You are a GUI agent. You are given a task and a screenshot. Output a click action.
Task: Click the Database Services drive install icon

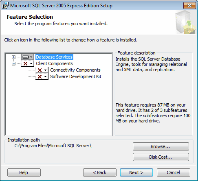[26, 57]
